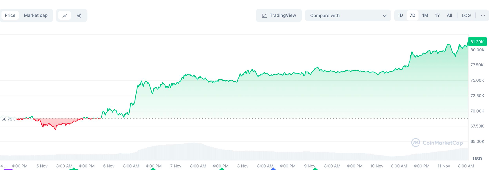Select the 7D time range
The height and width of the screenshot is (170, 490).
tap(412, 16)
